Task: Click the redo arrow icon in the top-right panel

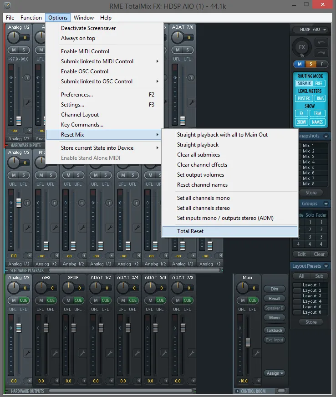Action: pyautogui.click(x=321, y=53)
